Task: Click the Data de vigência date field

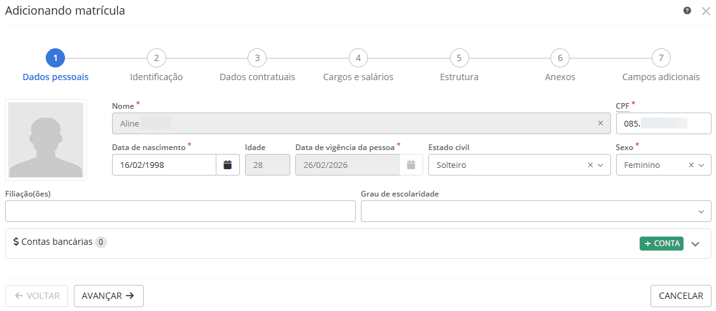Action: click(x=347, y=165)
